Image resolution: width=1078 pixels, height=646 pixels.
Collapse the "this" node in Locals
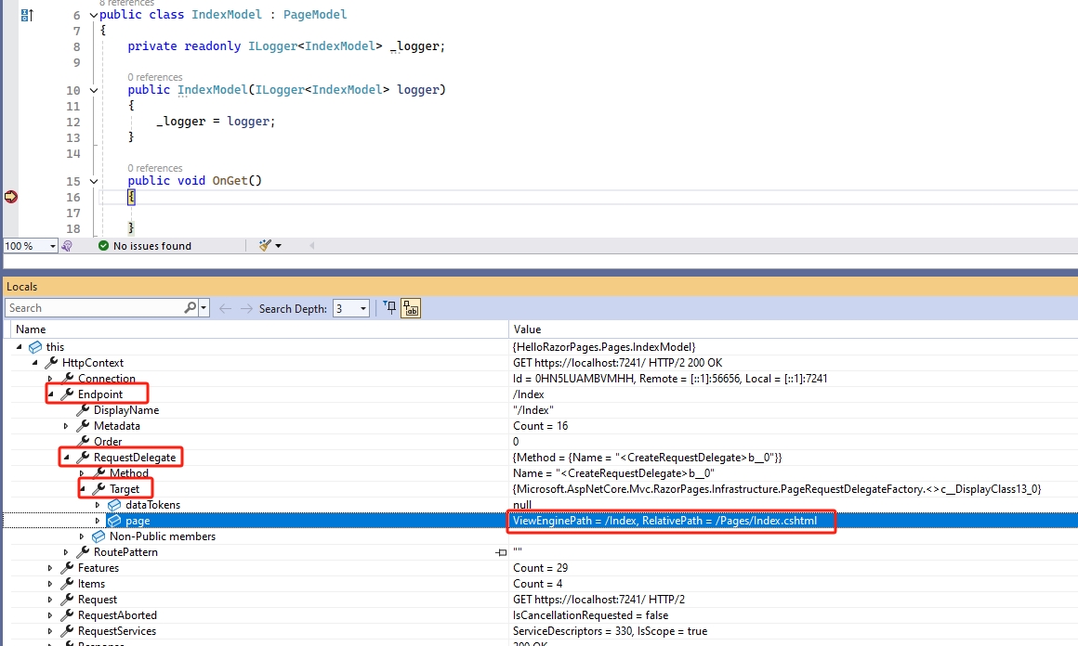(20, 346)
